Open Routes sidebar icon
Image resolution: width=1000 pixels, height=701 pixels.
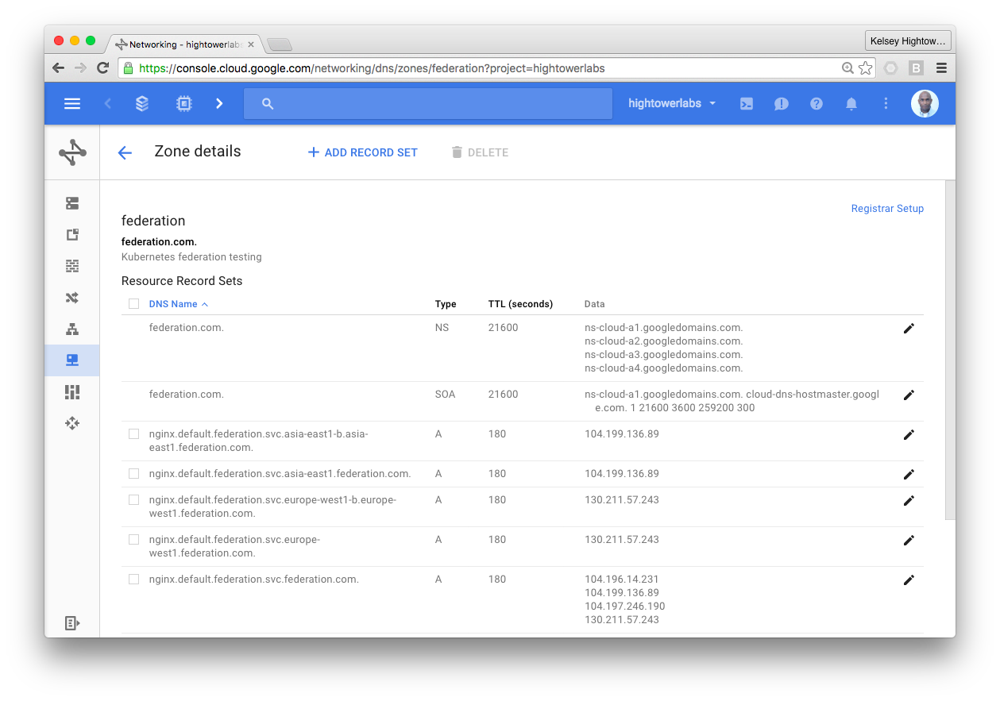tap(72, 298)
